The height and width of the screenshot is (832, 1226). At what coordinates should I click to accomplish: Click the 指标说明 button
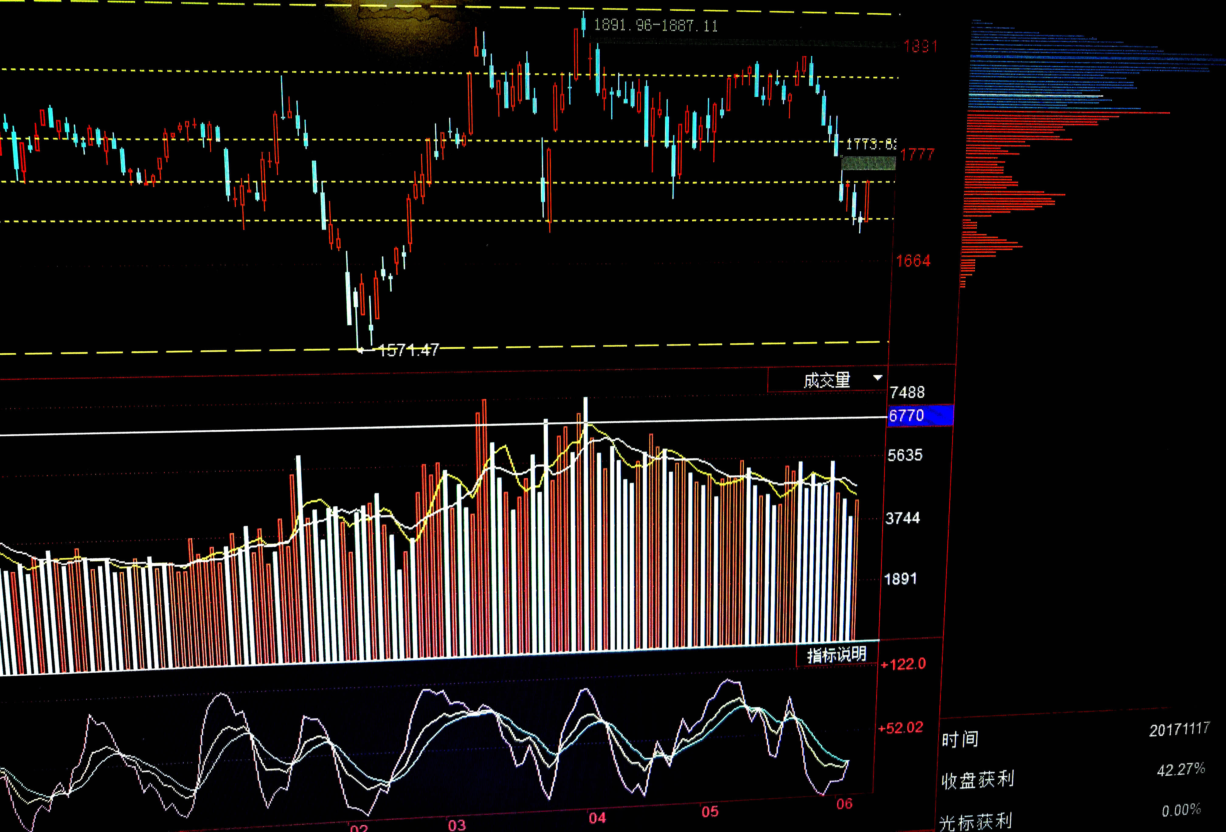(x=837, y=655)
